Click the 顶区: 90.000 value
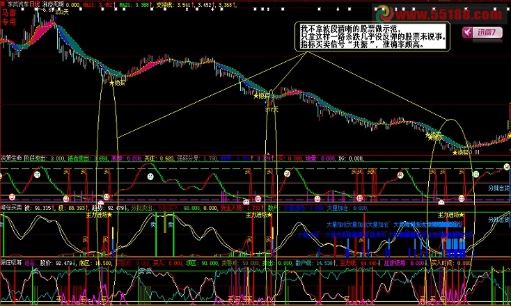 pyautogui.click(x=203, y=262)
